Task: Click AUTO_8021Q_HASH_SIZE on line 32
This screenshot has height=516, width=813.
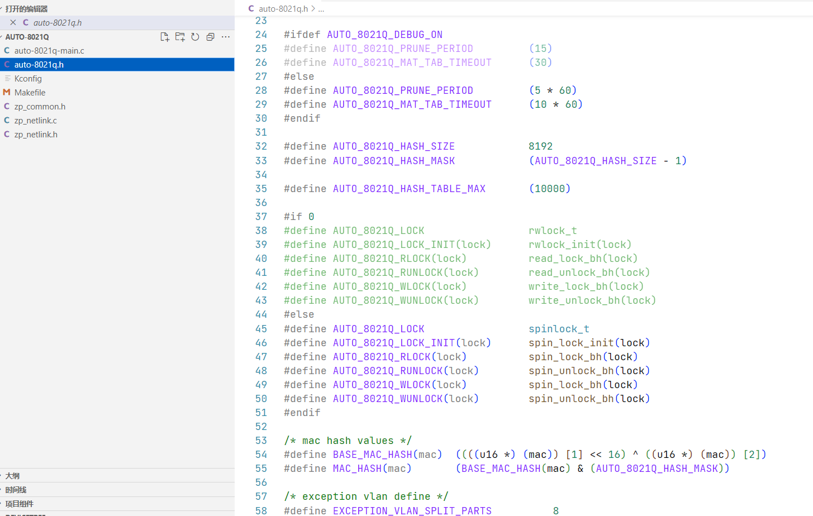Action: click(x=394, y=146)
